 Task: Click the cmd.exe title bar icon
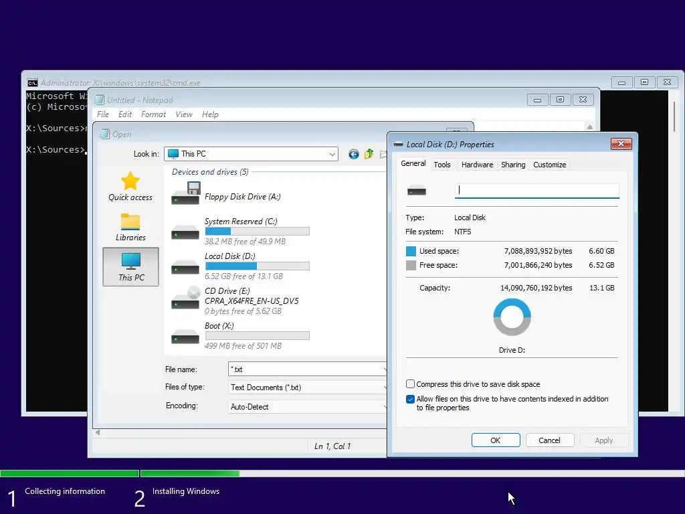coord(32,82)
